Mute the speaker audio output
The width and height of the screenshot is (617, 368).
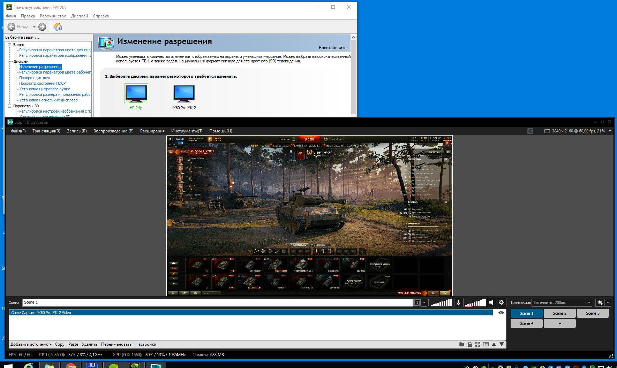pos(491,302)
